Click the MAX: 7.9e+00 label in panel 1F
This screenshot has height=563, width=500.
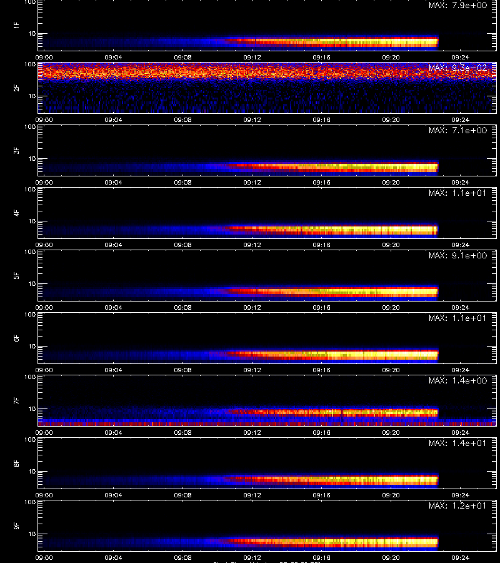click(457, 6)
